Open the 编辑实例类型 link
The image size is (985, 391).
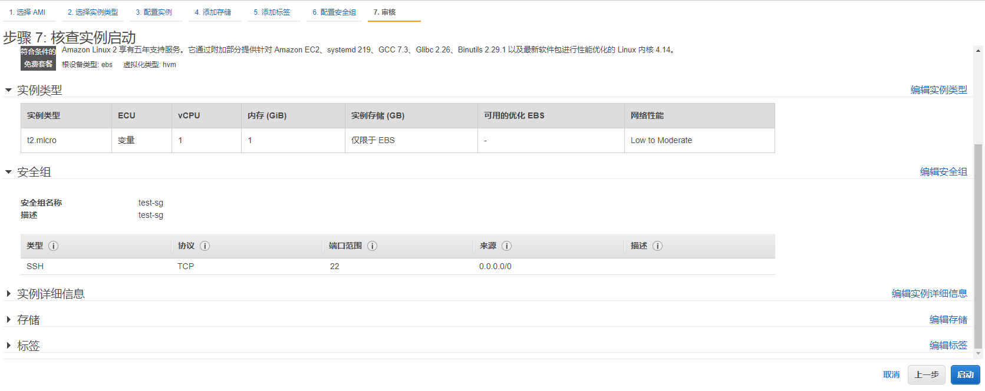pyautogui.click(x=938, y=90)
